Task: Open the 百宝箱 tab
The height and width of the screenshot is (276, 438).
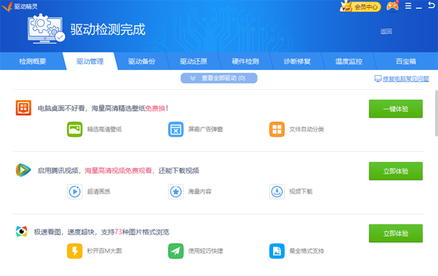Action: pos(406,61)
